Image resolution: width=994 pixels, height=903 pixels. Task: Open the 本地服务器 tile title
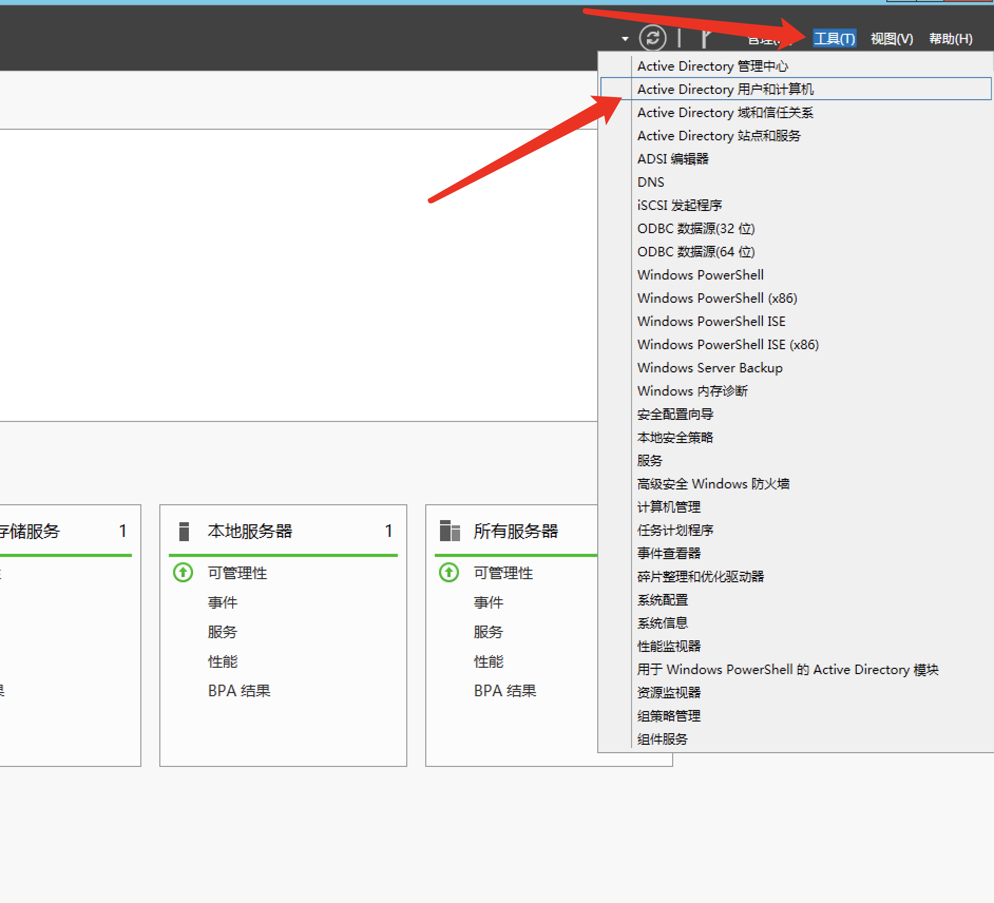pyautogui.click(x=250, y=531)
